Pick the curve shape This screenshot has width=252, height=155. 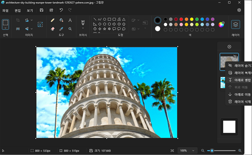tap(100, 19)
